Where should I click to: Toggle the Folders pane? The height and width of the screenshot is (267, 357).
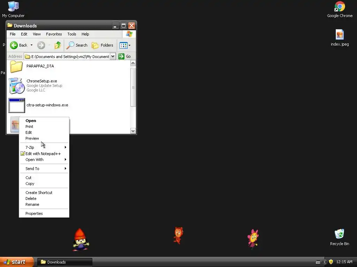coord(102,45)
